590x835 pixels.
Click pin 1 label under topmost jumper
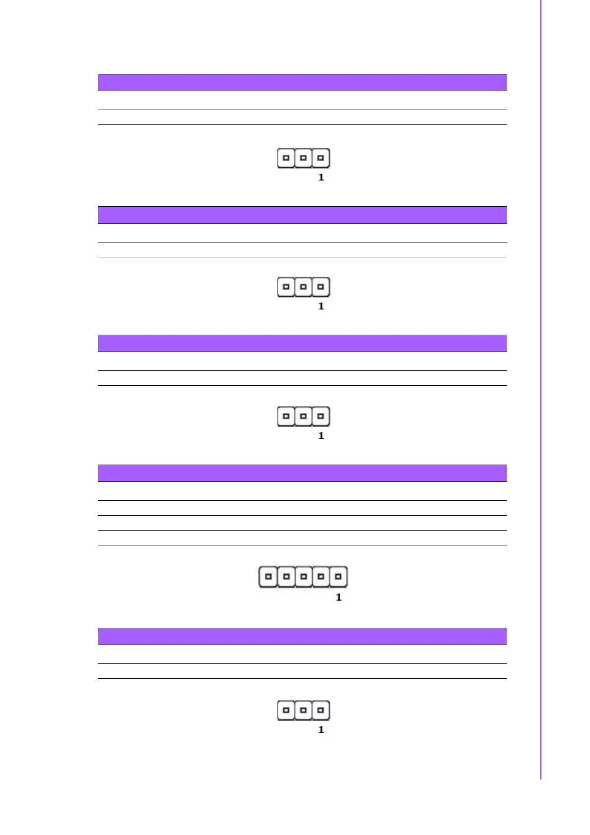[321, 178]
